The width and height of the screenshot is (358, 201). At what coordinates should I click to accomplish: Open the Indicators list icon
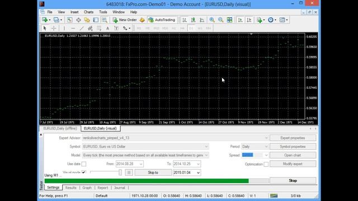click(x=260, y=20)
